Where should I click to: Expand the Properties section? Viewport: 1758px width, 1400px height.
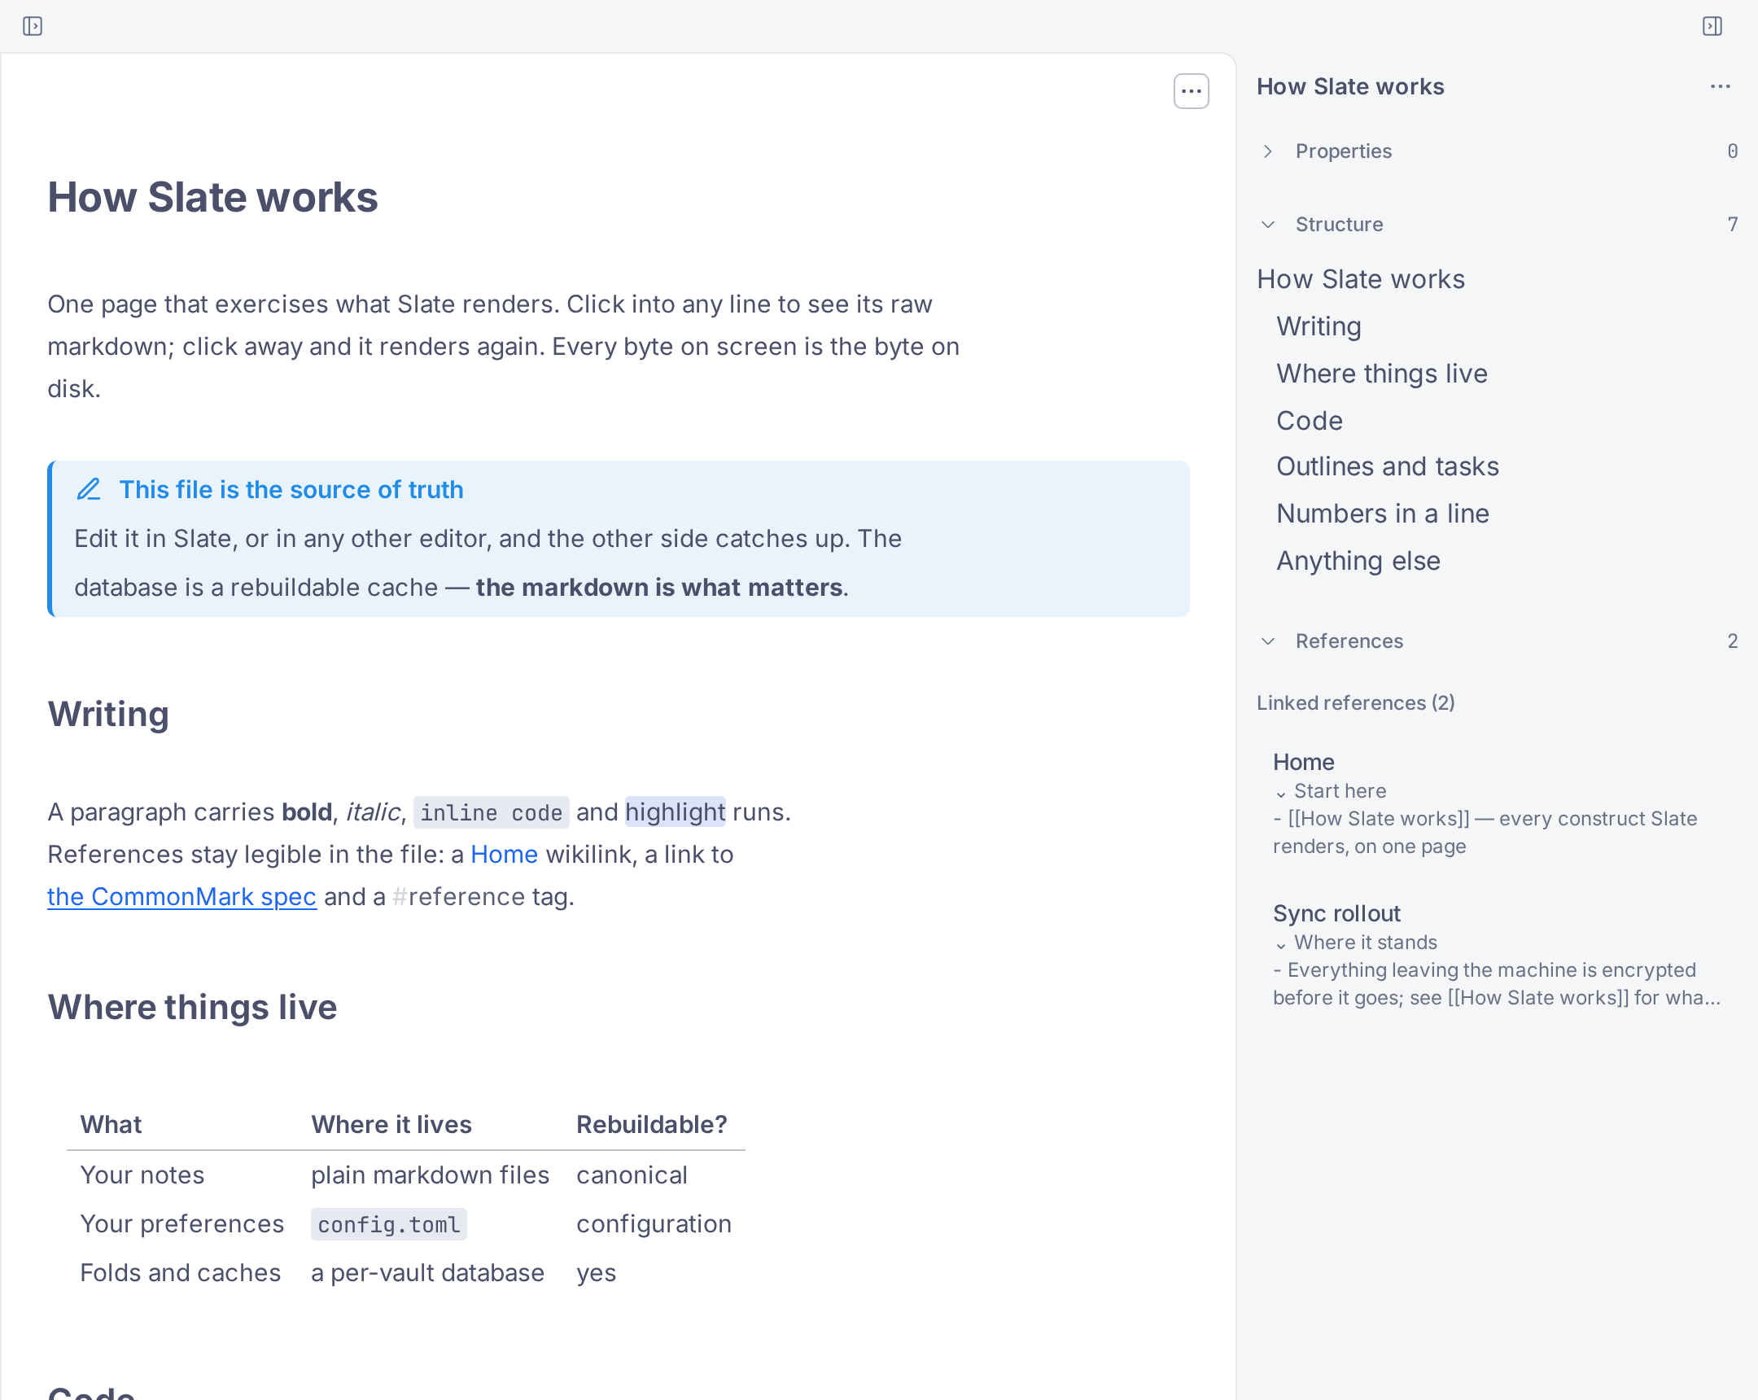pos(1268,151)
